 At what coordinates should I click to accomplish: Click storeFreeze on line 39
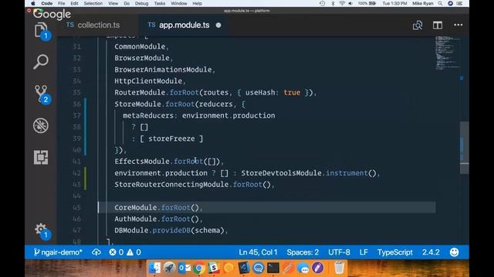171,138
